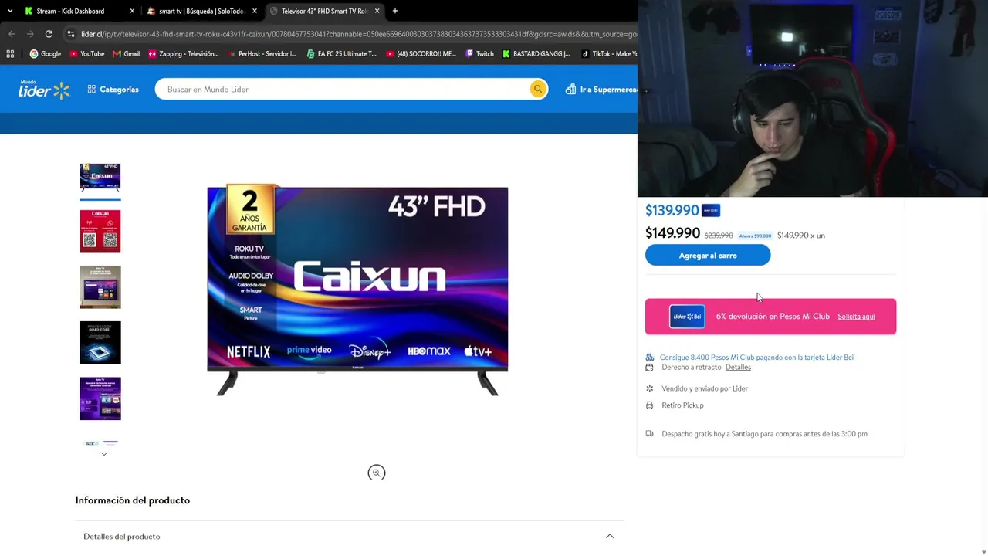
Task: Click the Ahorra $90.000 savings badge
Action: pyautogui.click(x=755, y=236)
